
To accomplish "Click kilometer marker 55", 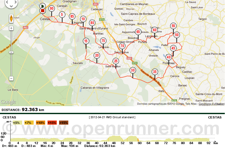I will 173,26.
